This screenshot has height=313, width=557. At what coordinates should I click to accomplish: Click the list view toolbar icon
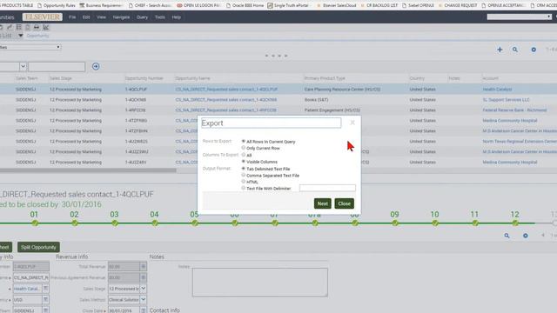(x=19, y=27)
